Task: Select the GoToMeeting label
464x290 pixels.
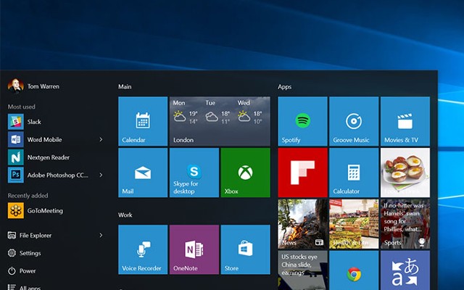Action: [x=45, y=210]
